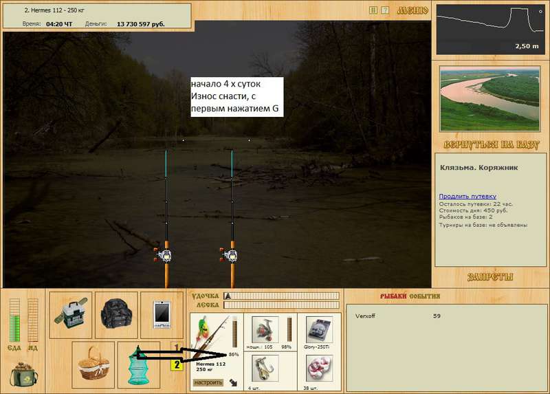
Task: Click ВЕРНУТЬСЯ НА БАЗУ
Action: [x=491, y=145]
